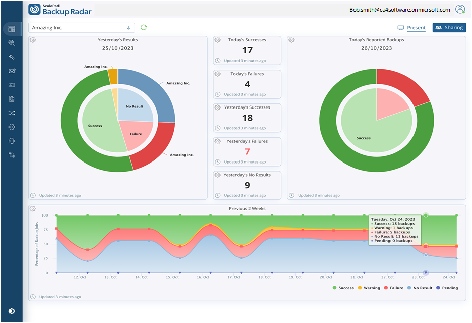Open the gear settings icon in sidebar
The width and height of the screenshot is (472, 323).
[12, 127]
